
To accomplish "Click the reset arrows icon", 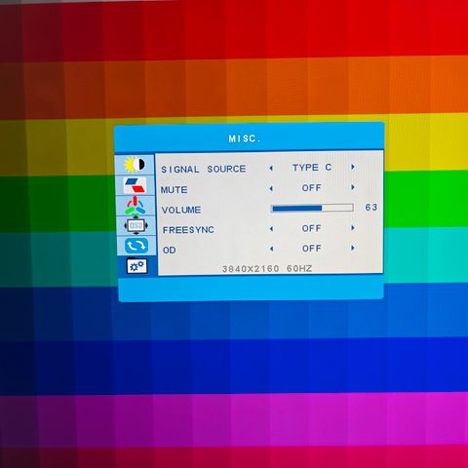I will tap(136, 246).
